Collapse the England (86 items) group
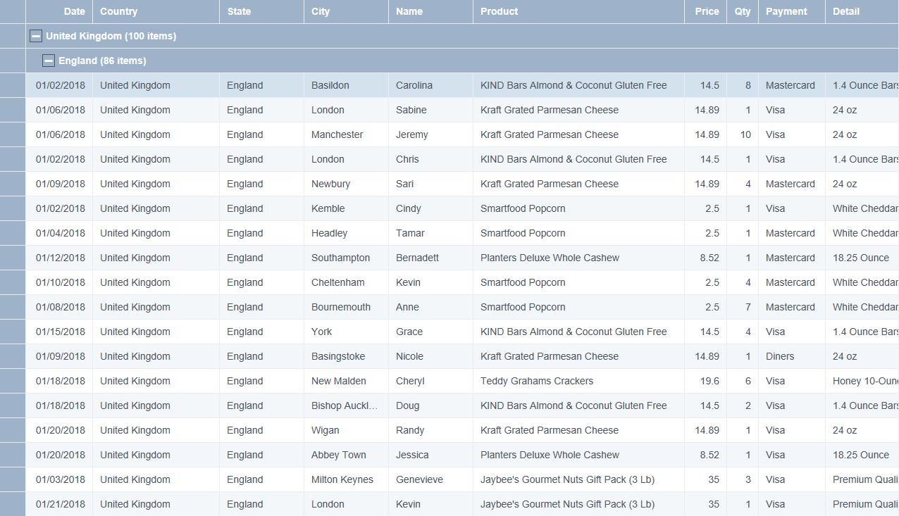This screenshot has width=899, height=516. [x=49, y=61]
